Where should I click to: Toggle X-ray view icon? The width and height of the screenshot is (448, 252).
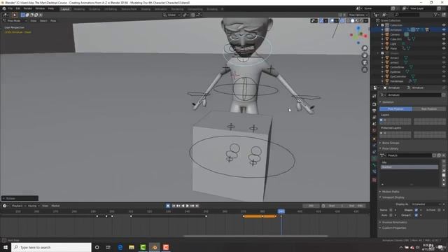pyautogui.click(x=342, y=21)
